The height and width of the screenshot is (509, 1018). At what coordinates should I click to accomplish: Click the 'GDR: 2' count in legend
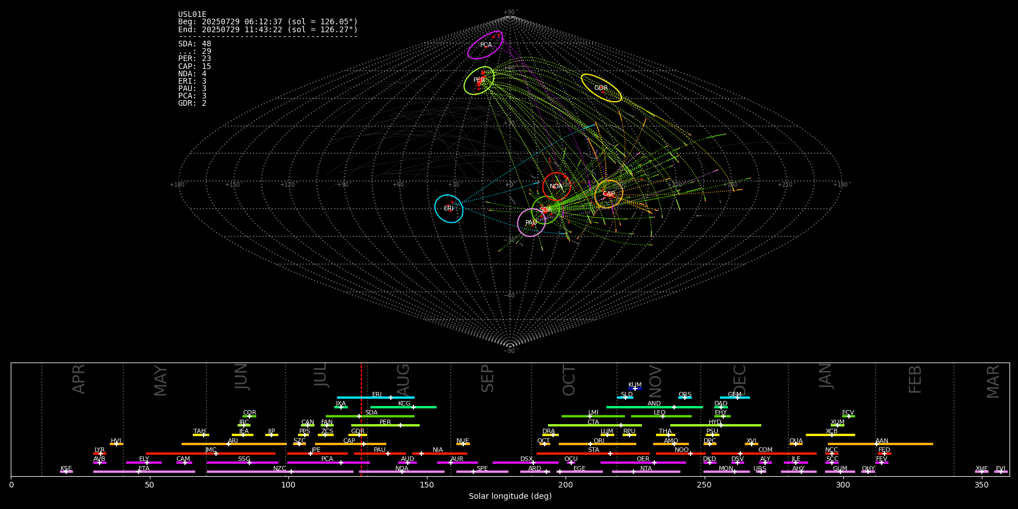click(192, 103)
